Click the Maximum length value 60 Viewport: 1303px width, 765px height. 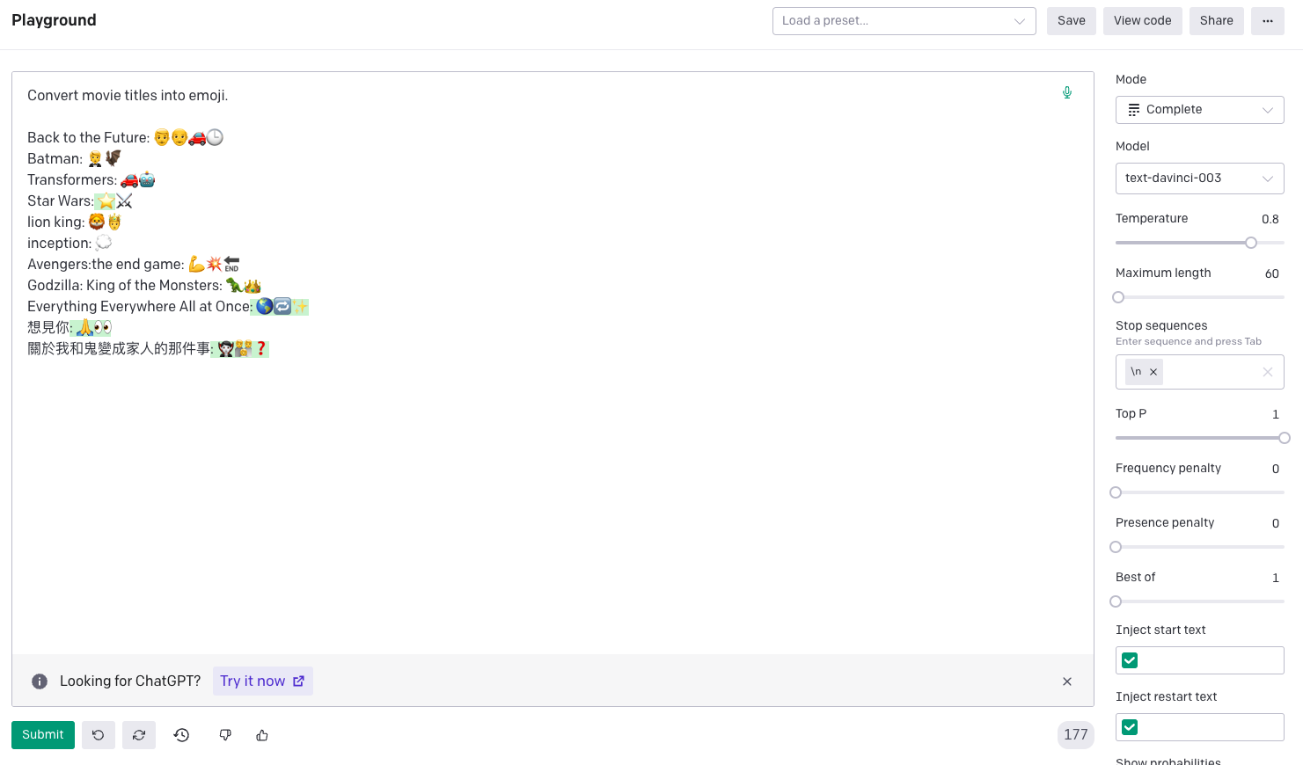click(1272, 273)
